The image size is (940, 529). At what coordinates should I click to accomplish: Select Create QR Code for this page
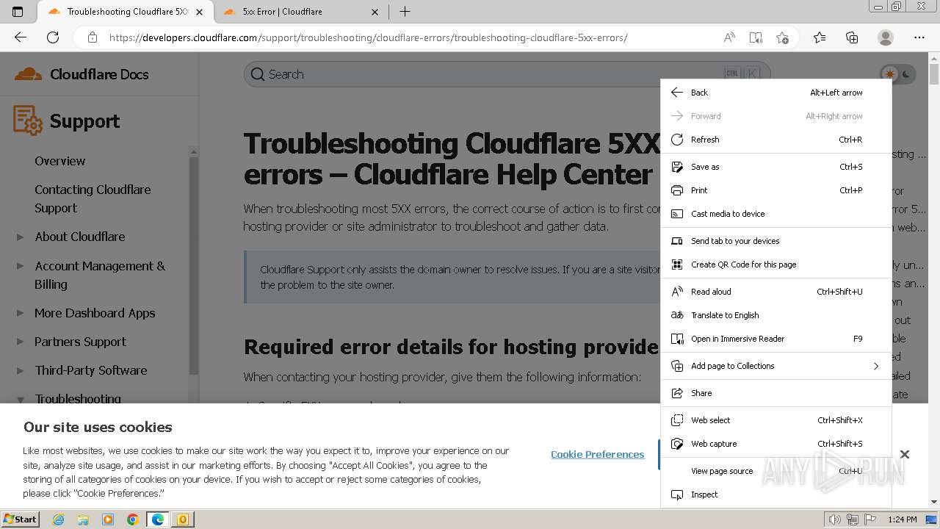coord(776,264)
